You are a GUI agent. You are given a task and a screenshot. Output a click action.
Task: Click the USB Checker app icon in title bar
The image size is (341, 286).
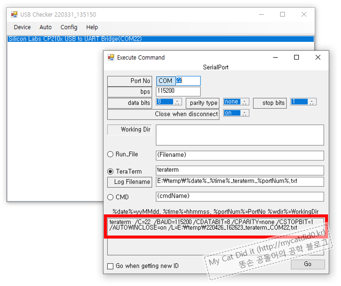click(x=14, y=15)
